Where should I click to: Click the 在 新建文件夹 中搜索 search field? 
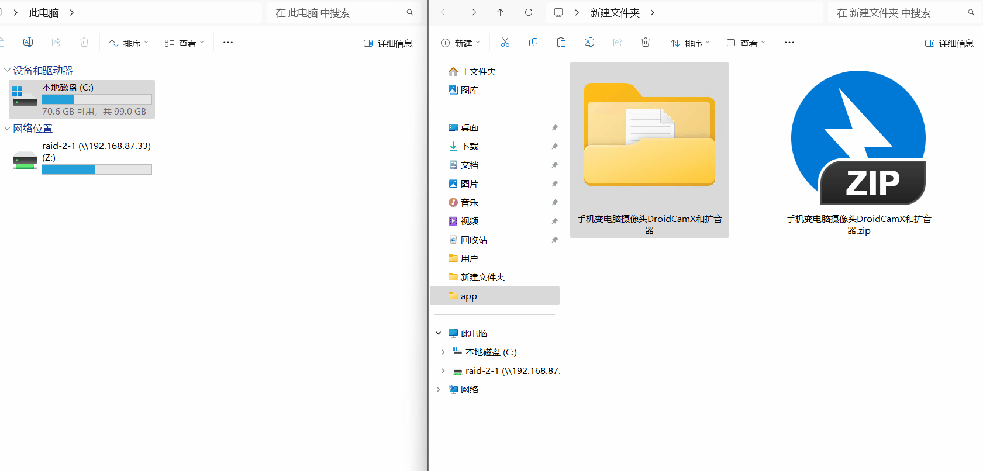click(903, 12)
